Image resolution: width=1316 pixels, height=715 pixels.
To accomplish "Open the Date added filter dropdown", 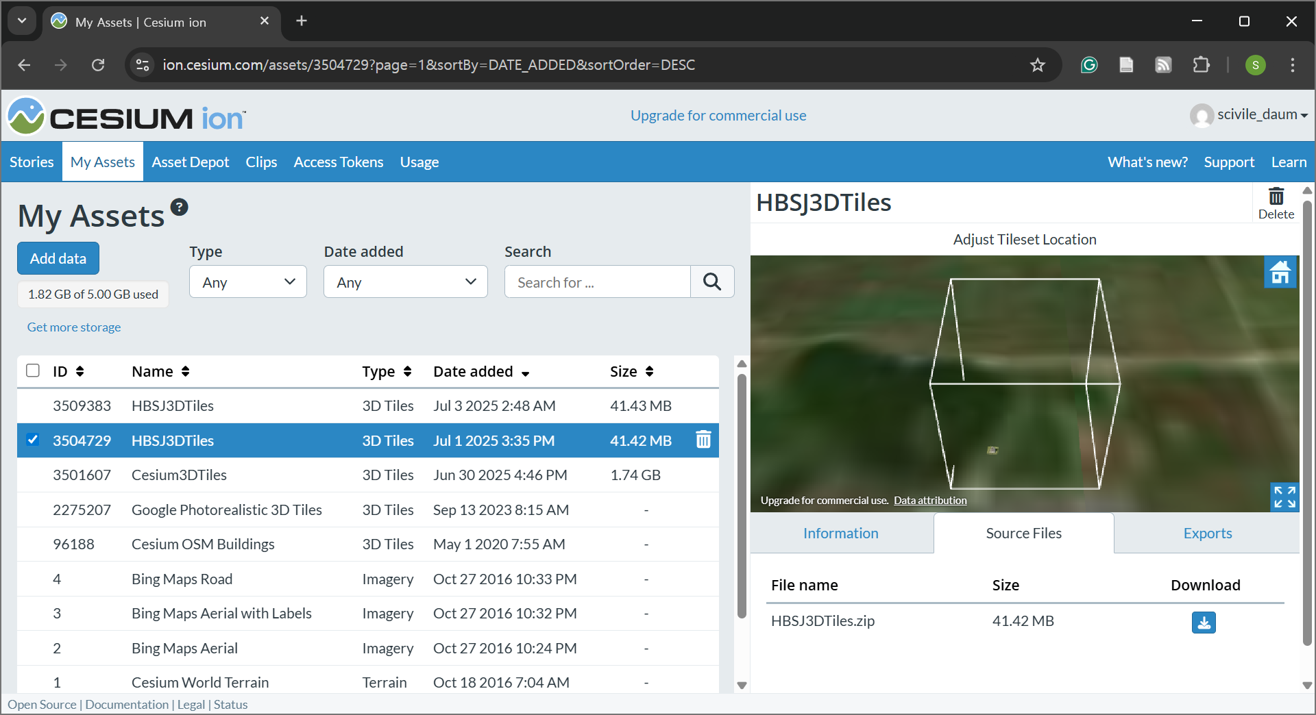I will click(406, 281).
